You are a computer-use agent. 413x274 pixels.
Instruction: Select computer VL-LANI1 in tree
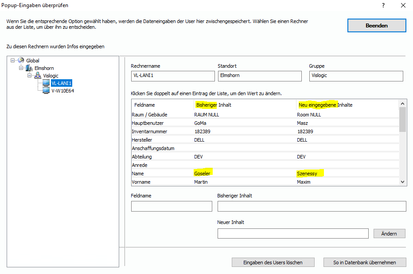(x=61, y=83)
